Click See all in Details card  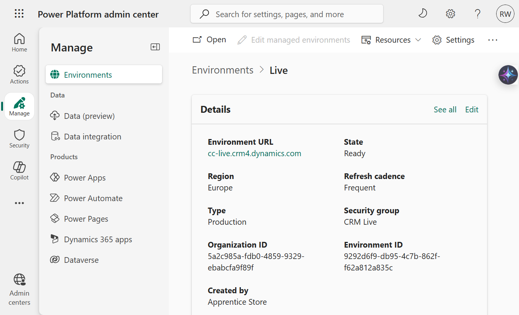coord(445,109)
